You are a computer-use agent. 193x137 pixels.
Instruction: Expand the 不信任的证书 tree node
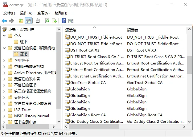click(4, 85)
